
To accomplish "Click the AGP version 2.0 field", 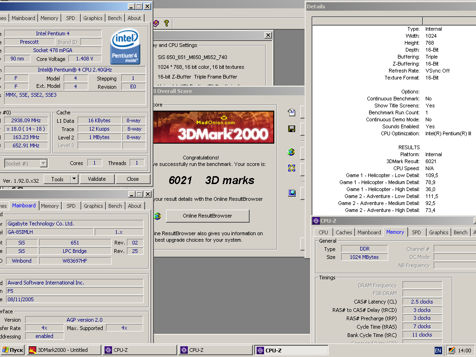I will (x=84, y=320).
